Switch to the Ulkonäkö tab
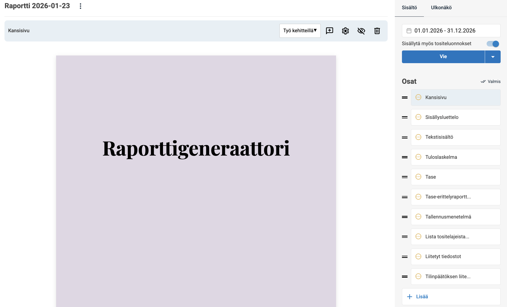This screenshot has width=507, height=307. 441,8
